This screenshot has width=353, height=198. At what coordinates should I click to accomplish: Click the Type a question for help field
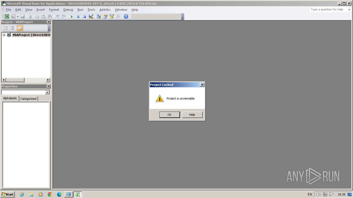point(328,9)
